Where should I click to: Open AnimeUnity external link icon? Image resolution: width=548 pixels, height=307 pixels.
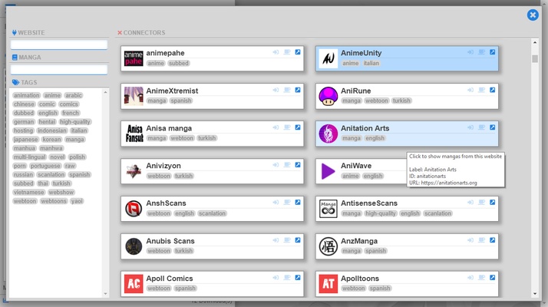pyautogui.click(x=493, y=52)
